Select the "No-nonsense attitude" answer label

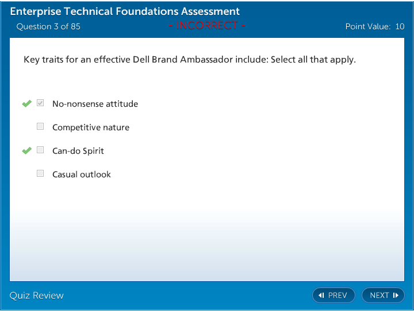(x=95, y=104)
